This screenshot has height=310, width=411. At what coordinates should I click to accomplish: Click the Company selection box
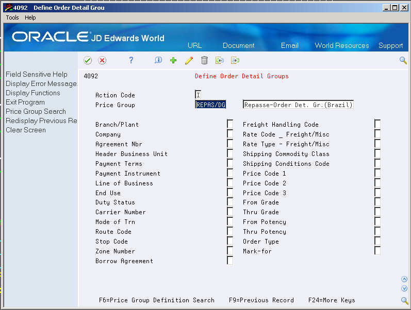[230, 134]
